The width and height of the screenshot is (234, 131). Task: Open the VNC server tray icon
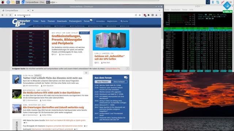[208, 2]
